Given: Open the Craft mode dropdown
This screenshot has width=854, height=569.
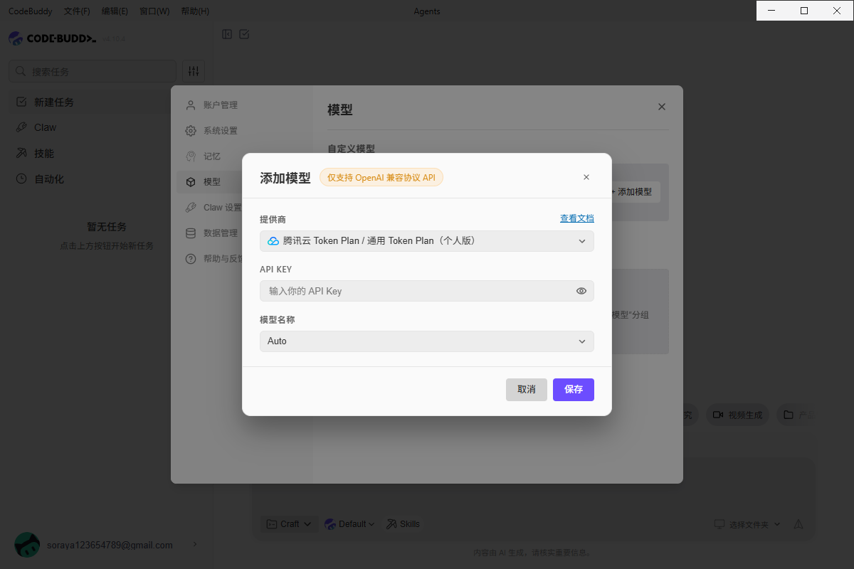Looking at the screenshot, I should point(289,524).
